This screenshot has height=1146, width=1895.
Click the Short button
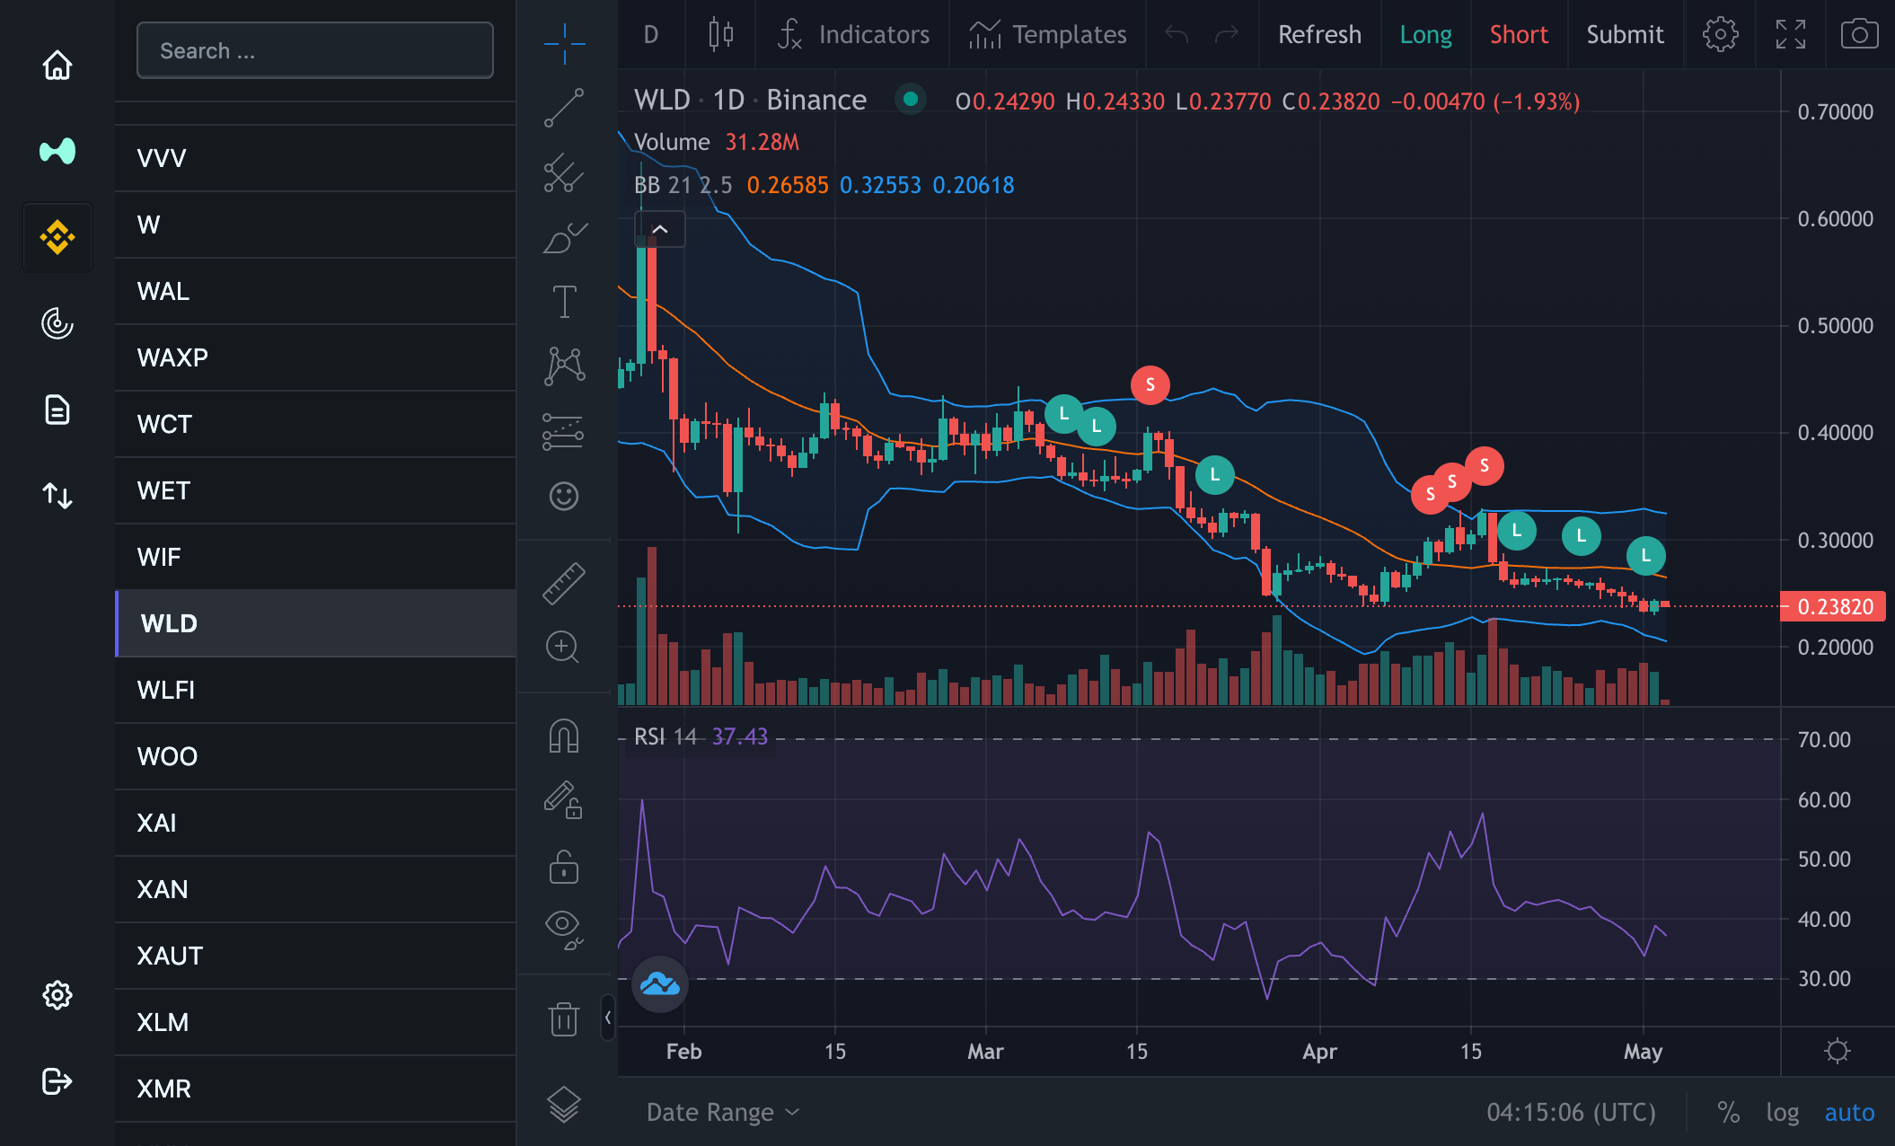pyautogui.click(x=1519, y=34)
